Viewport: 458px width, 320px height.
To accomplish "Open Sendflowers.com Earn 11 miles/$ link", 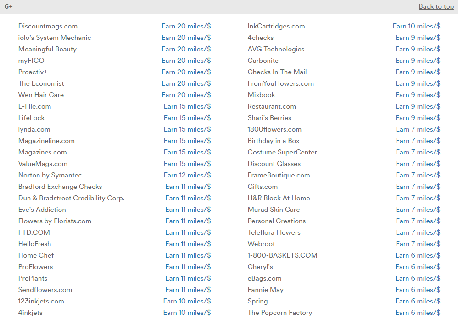I will [x=188, y=290].
